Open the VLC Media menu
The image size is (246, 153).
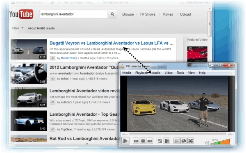(x=127, y=73)
